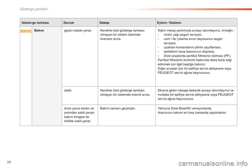This screenshot has height=168, width=252.
Task: Select the 'olmayan bir sistemde önemli arıza.' text
Action: [x=125, y=94]
